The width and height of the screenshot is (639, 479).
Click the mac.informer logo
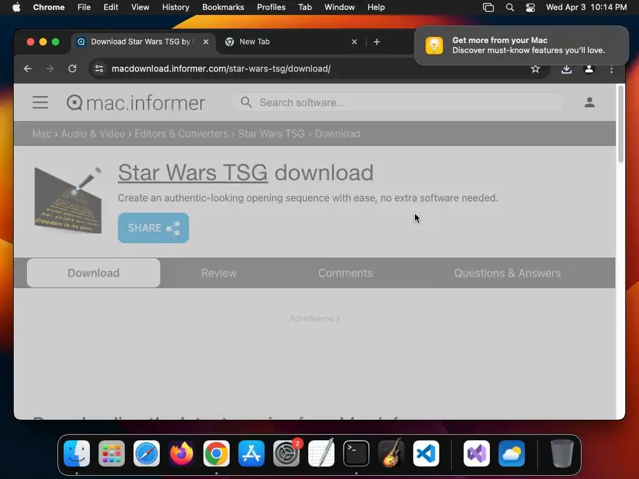pyautogui.click(x=135, y=103)
